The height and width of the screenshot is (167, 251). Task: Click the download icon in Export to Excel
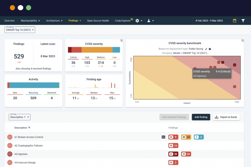click(216, 117)
